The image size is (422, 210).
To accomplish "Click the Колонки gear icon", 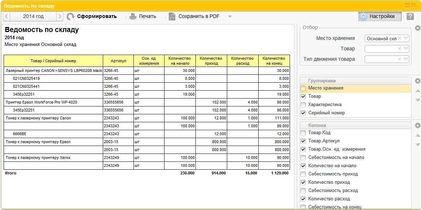I will point(417,125).
